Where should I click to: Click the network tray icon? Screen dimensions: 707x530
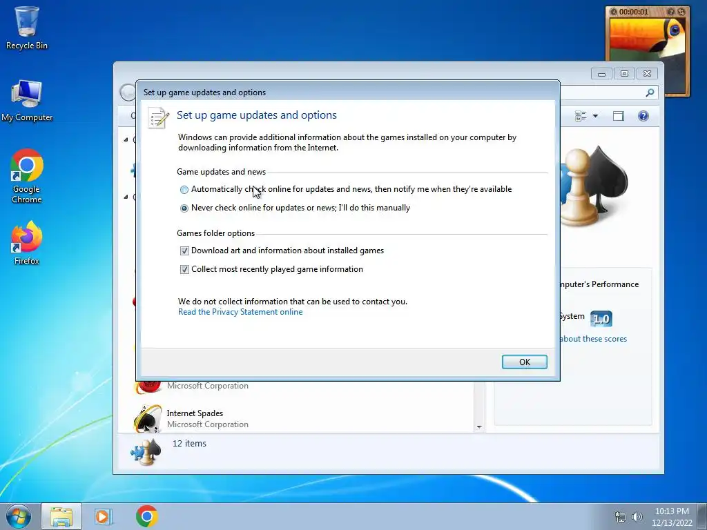pos(621,517)
